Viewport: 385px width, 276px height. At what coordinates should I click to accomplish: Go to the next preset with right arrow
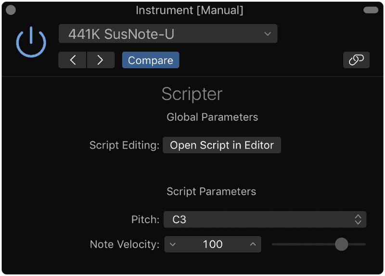coord(101,60)
